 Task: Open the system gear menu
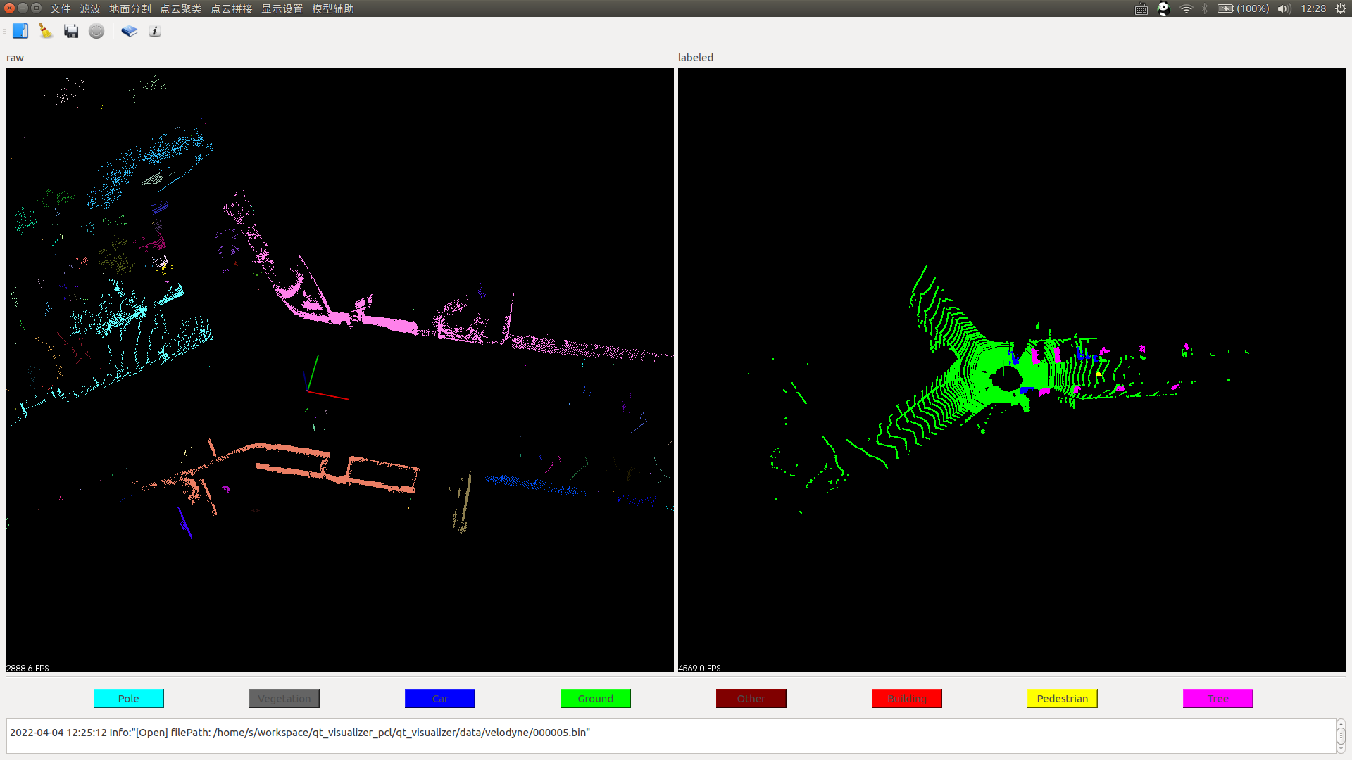point(1341,8)
